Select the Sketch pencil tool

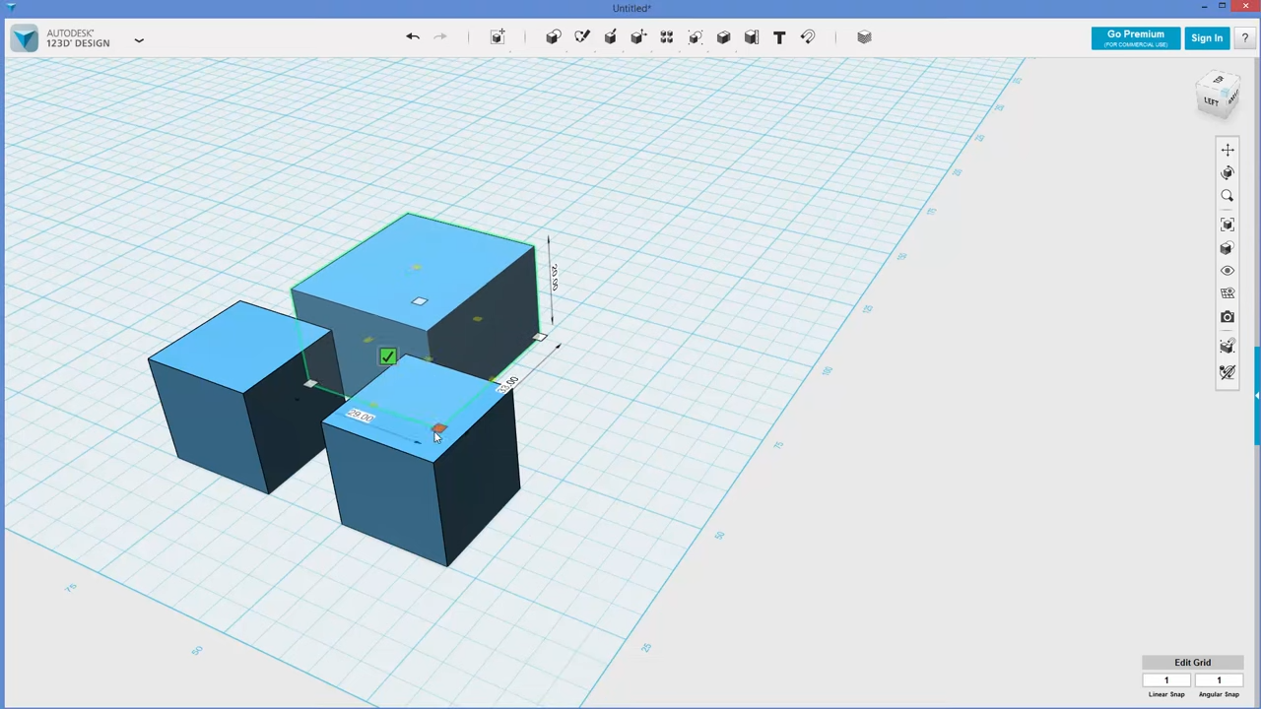point(582,37)
